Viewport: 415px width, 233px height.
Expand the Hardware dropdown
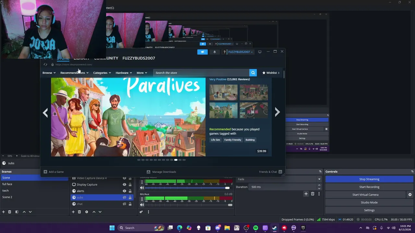124,73
